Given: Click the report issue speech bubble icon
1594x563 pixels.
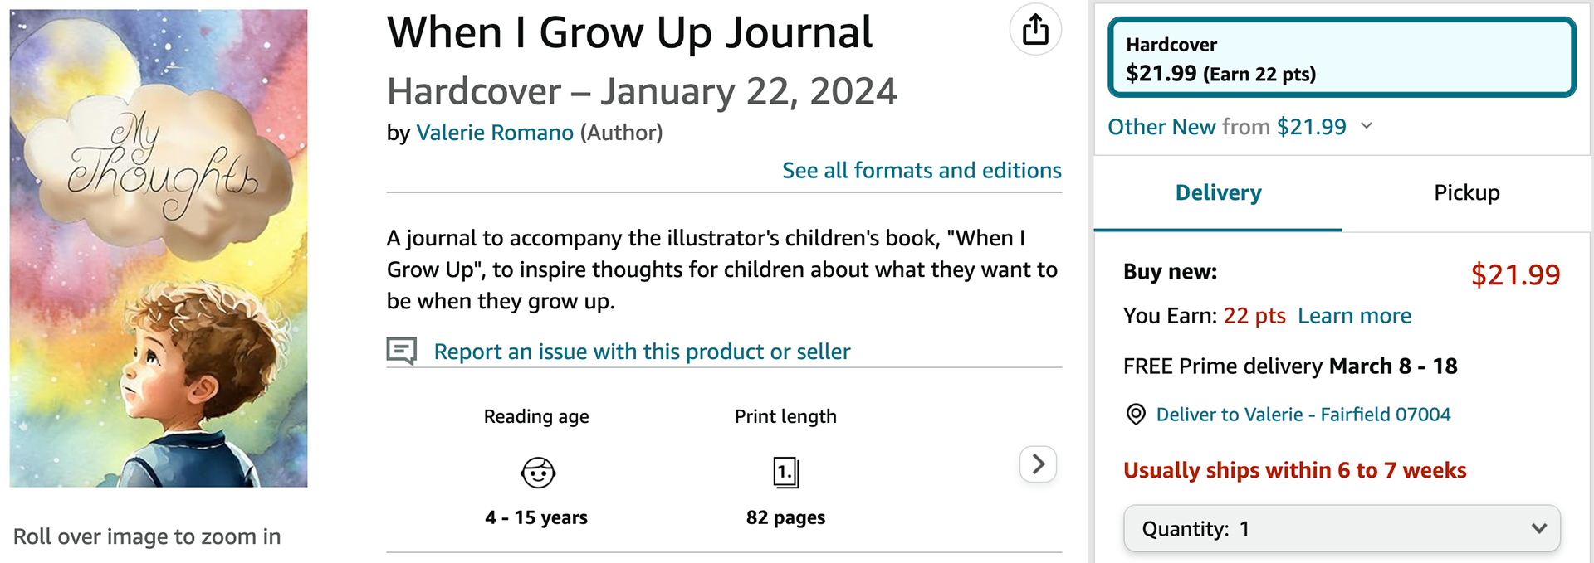Looking at the screenshot, I should click(x=402, y=351).
